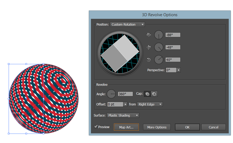
Task: Click the Y-axis rotation icon
Action: (x=148, y=47)
